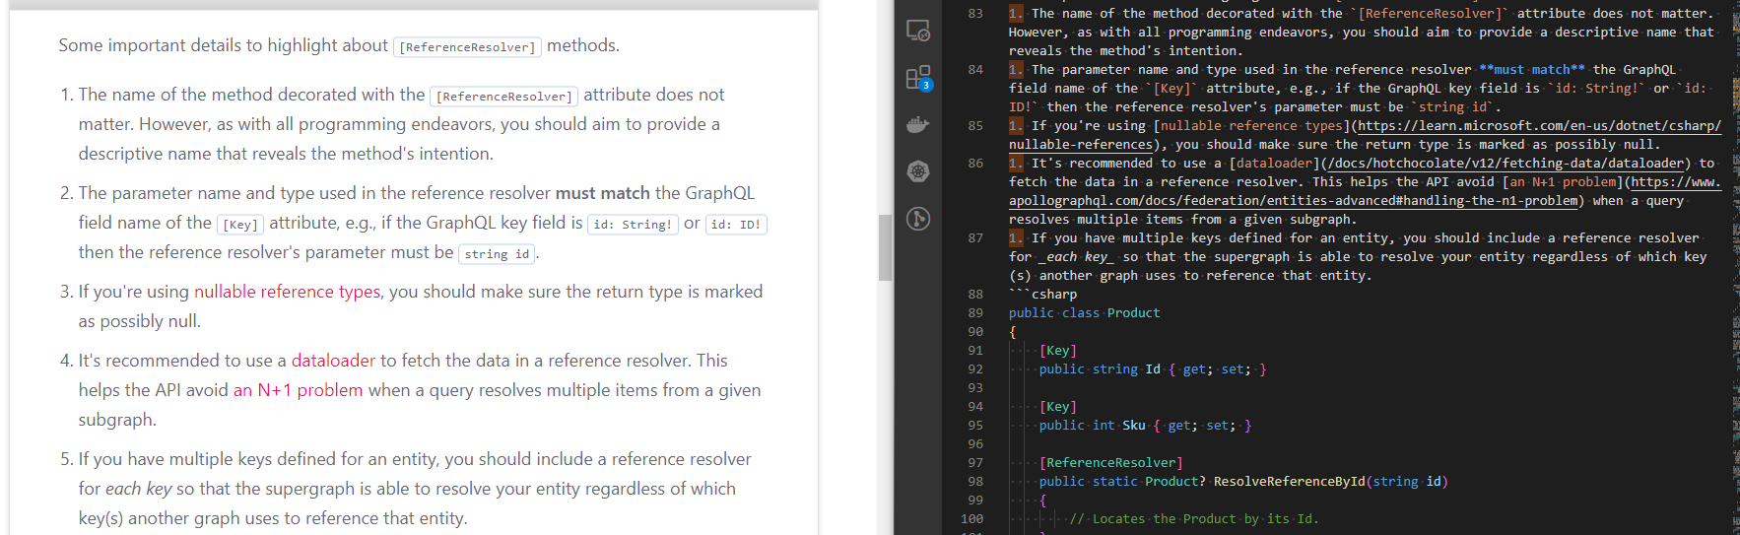
Task: Click '[Key]' attribute on editor line 91
Action: tap(1058, 351)
